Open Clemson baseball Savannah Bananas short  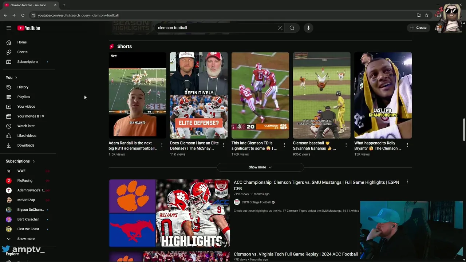322,95
